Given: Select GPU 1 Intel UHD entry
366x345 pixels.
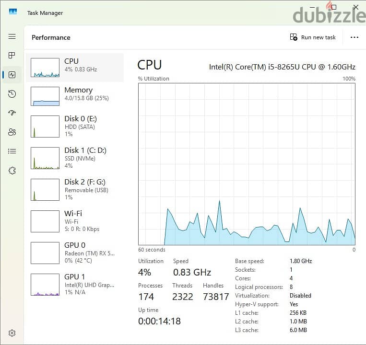Looking at the screenshot, I should pyautogui.click(x=75, y=285).
